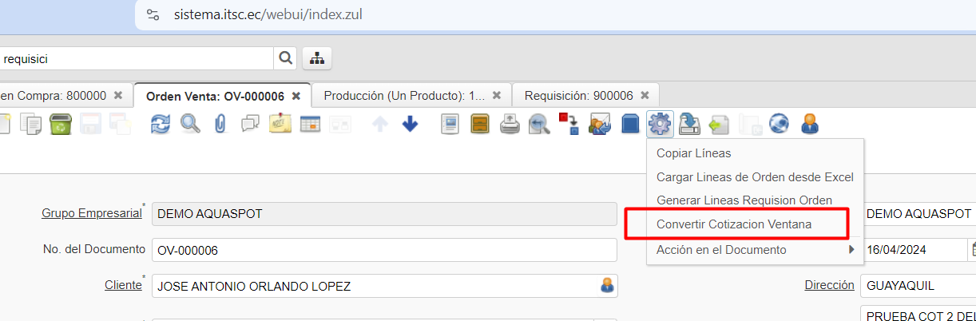
Task: Click into the No. del Documento field
Action: [383, 250]
